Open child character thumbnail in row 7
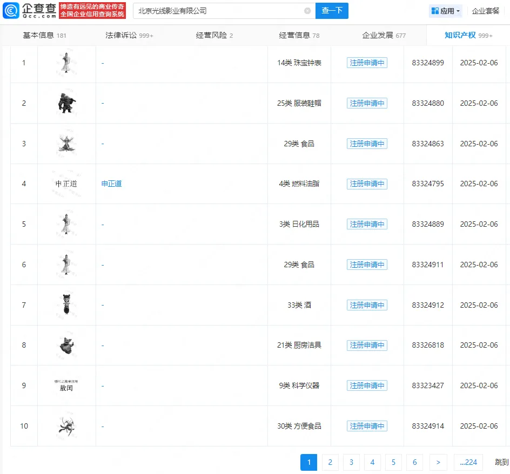Screen dimensions: 510x474 point(66,304)
